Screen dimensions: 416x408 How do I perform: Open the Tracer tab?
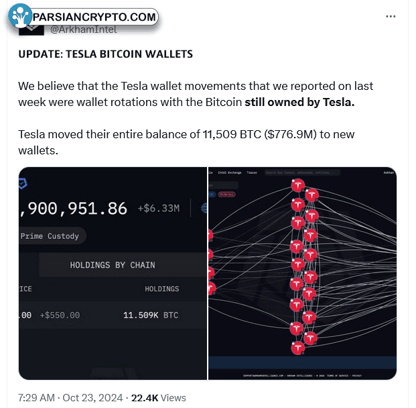[x=251, y=172]
